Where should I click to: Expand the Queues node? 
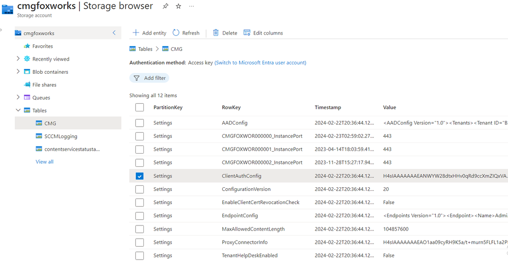click(18, 97)
